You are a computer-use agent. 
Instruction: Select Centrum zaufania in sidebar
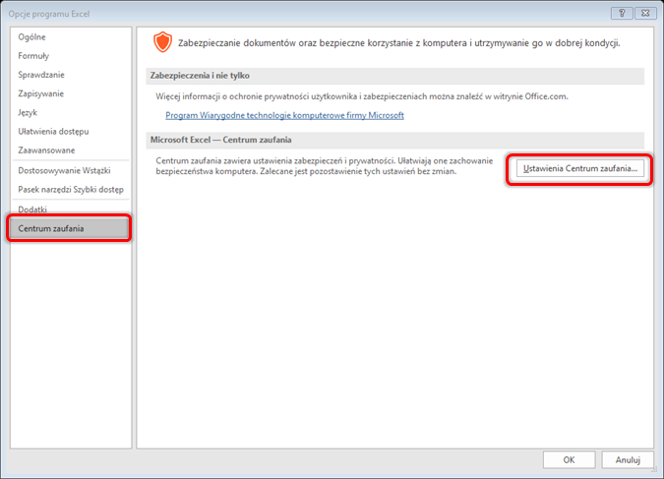click(69, 229)
